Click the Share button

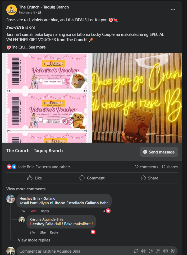click(x=149, y=178)
